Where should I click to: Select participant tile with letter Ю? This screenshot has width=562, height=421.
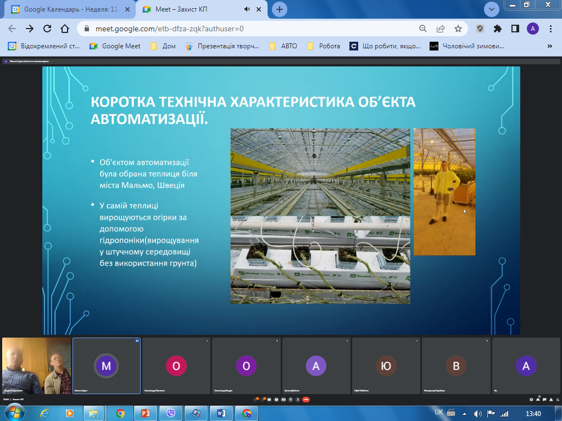(386, 366)
